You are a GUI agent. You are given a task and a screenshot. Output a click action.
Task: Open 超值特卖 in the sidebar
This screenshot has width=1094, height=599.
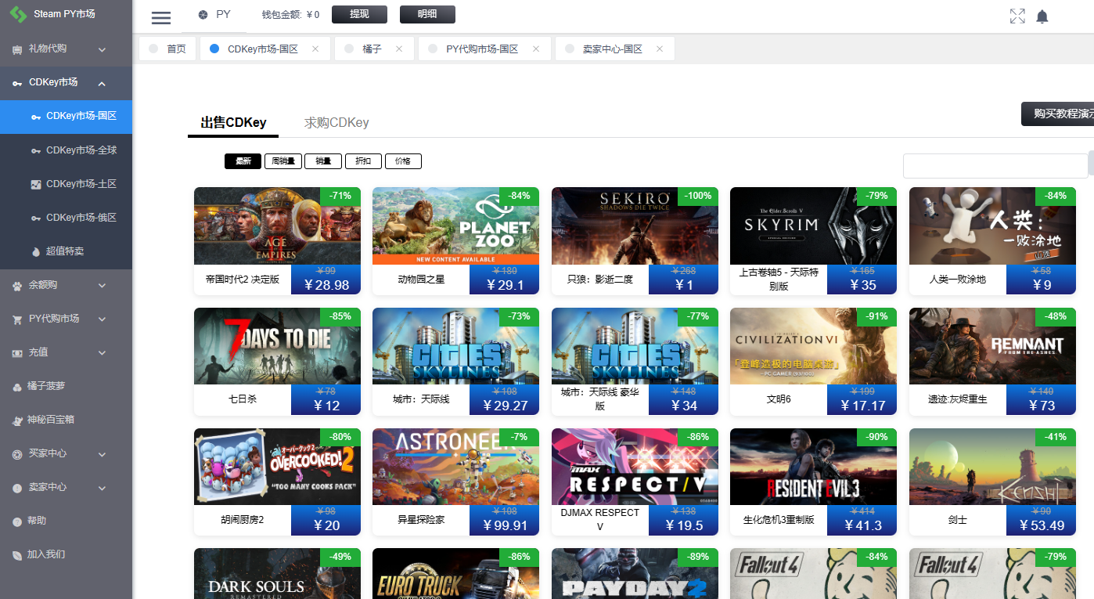coord(66,252)
